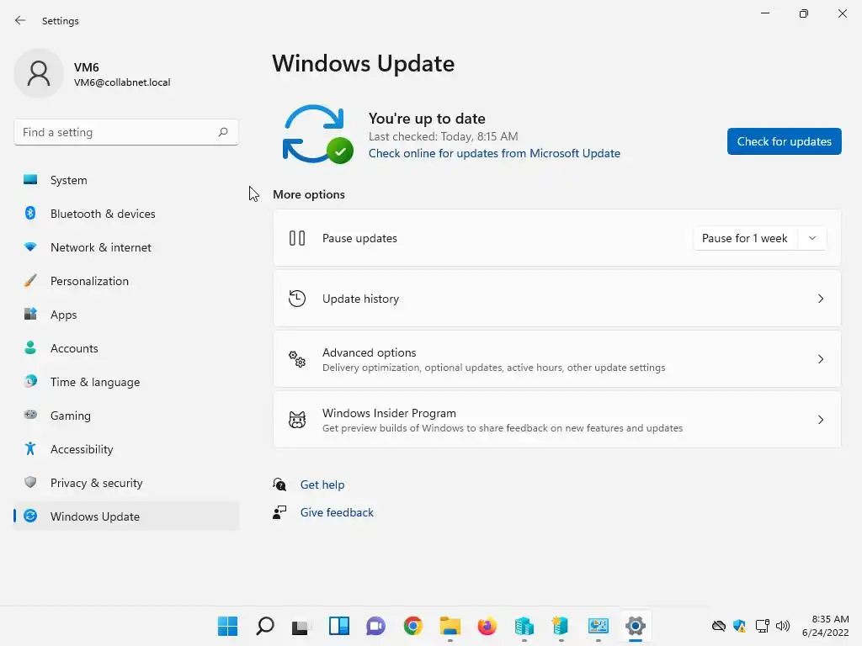The height and width of the screenshot is (646, 862).
Task: Click the volume speaker tray icon
Action: coord(783,626)
